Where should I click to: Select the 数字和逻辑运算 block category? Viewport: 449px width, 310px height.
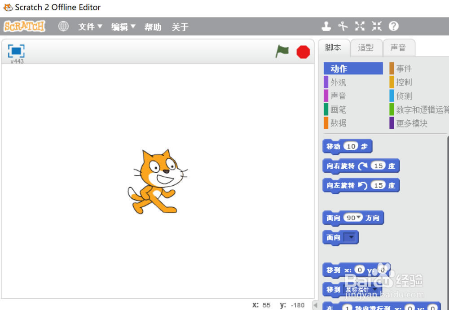point(419,109)
